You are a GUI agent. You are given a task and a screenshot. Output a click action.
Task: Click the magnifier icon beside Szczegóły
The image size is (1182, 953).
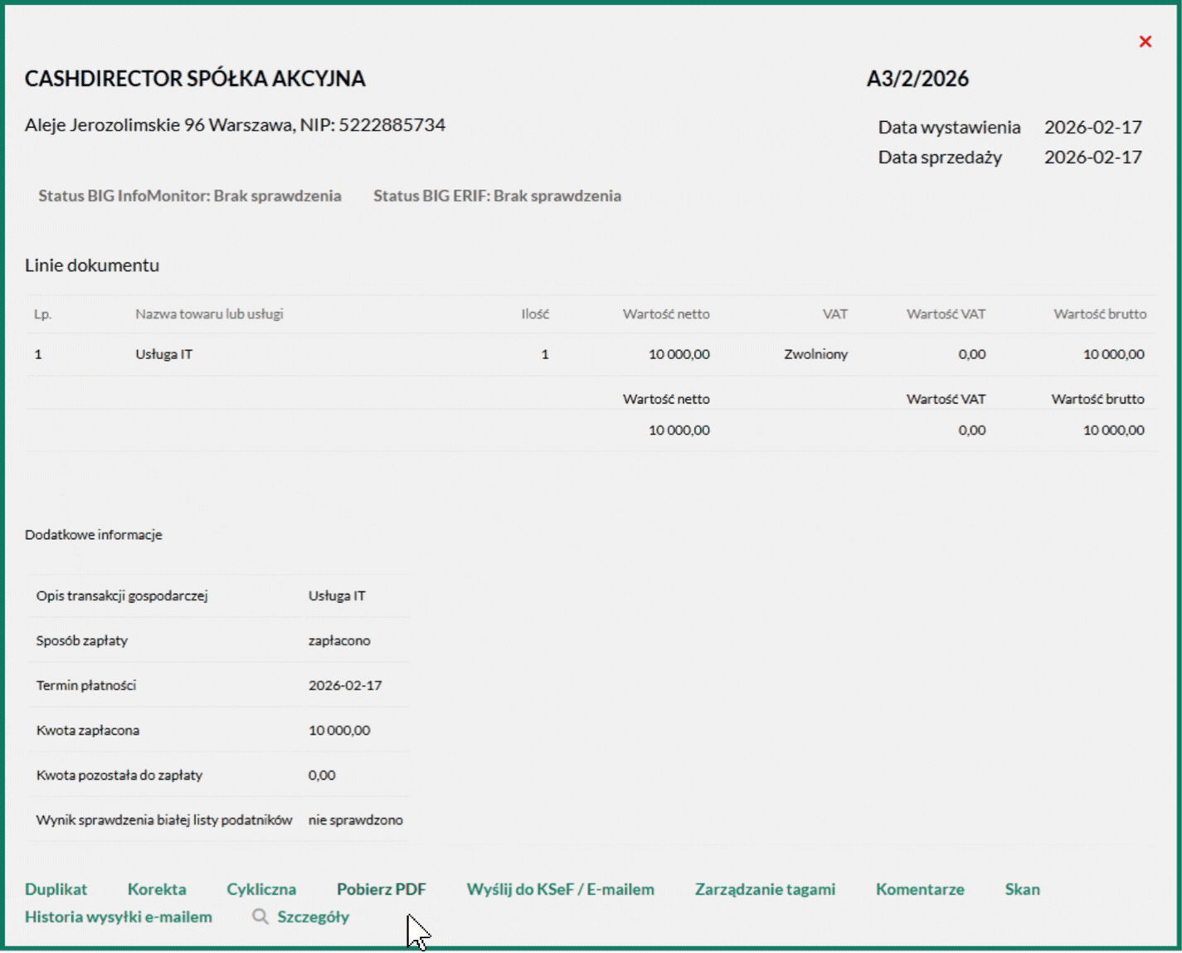[x=260, y=917]
